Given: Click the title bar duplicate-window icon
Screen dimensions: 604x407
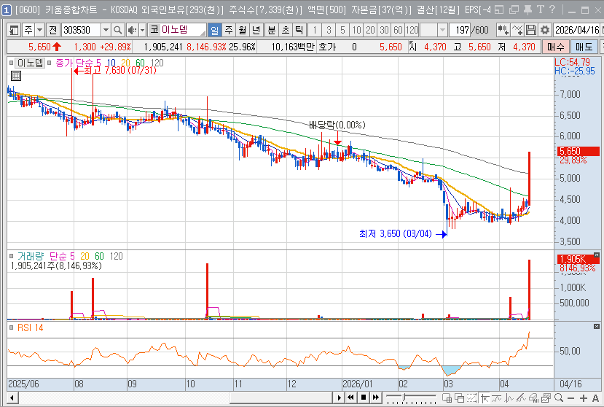Looking at the screenshot, I should [514, 9].
